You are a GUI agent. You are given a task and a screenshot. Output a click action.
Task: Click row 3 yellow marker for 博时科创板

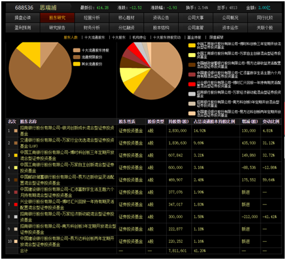coord(16,155)
